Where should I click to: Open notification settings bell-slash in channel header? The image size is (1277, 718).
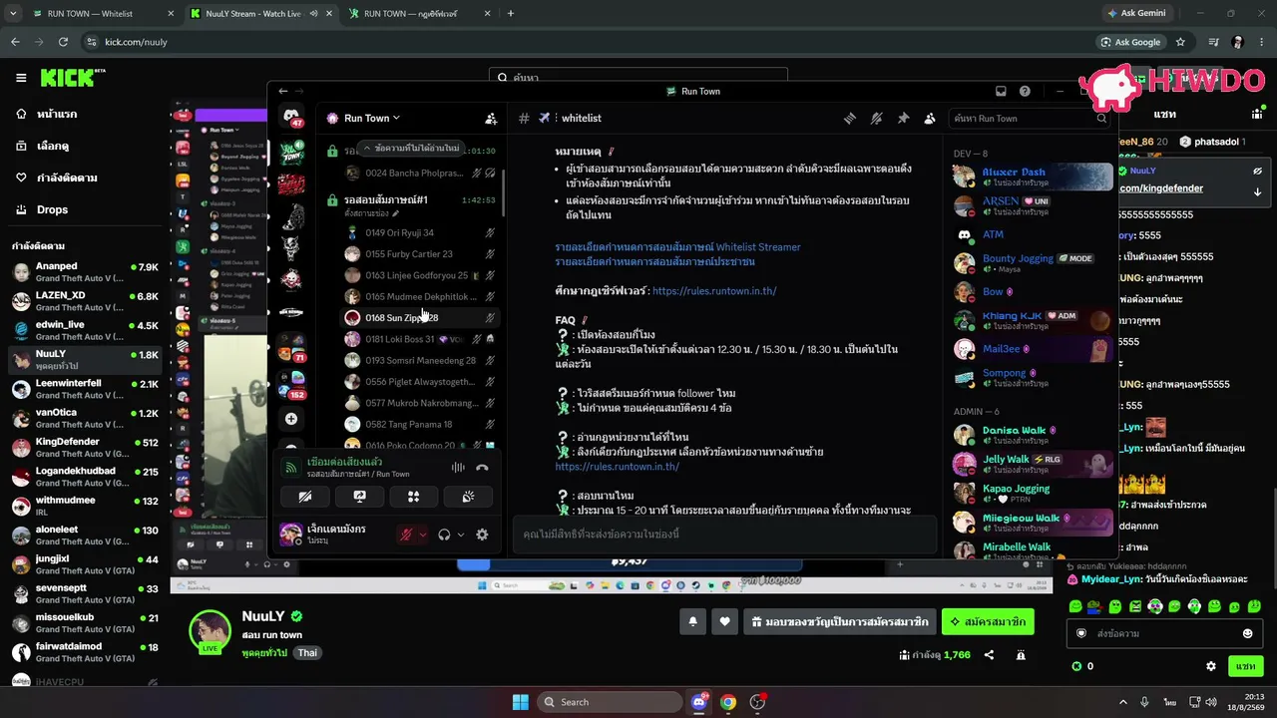point(876,118)
